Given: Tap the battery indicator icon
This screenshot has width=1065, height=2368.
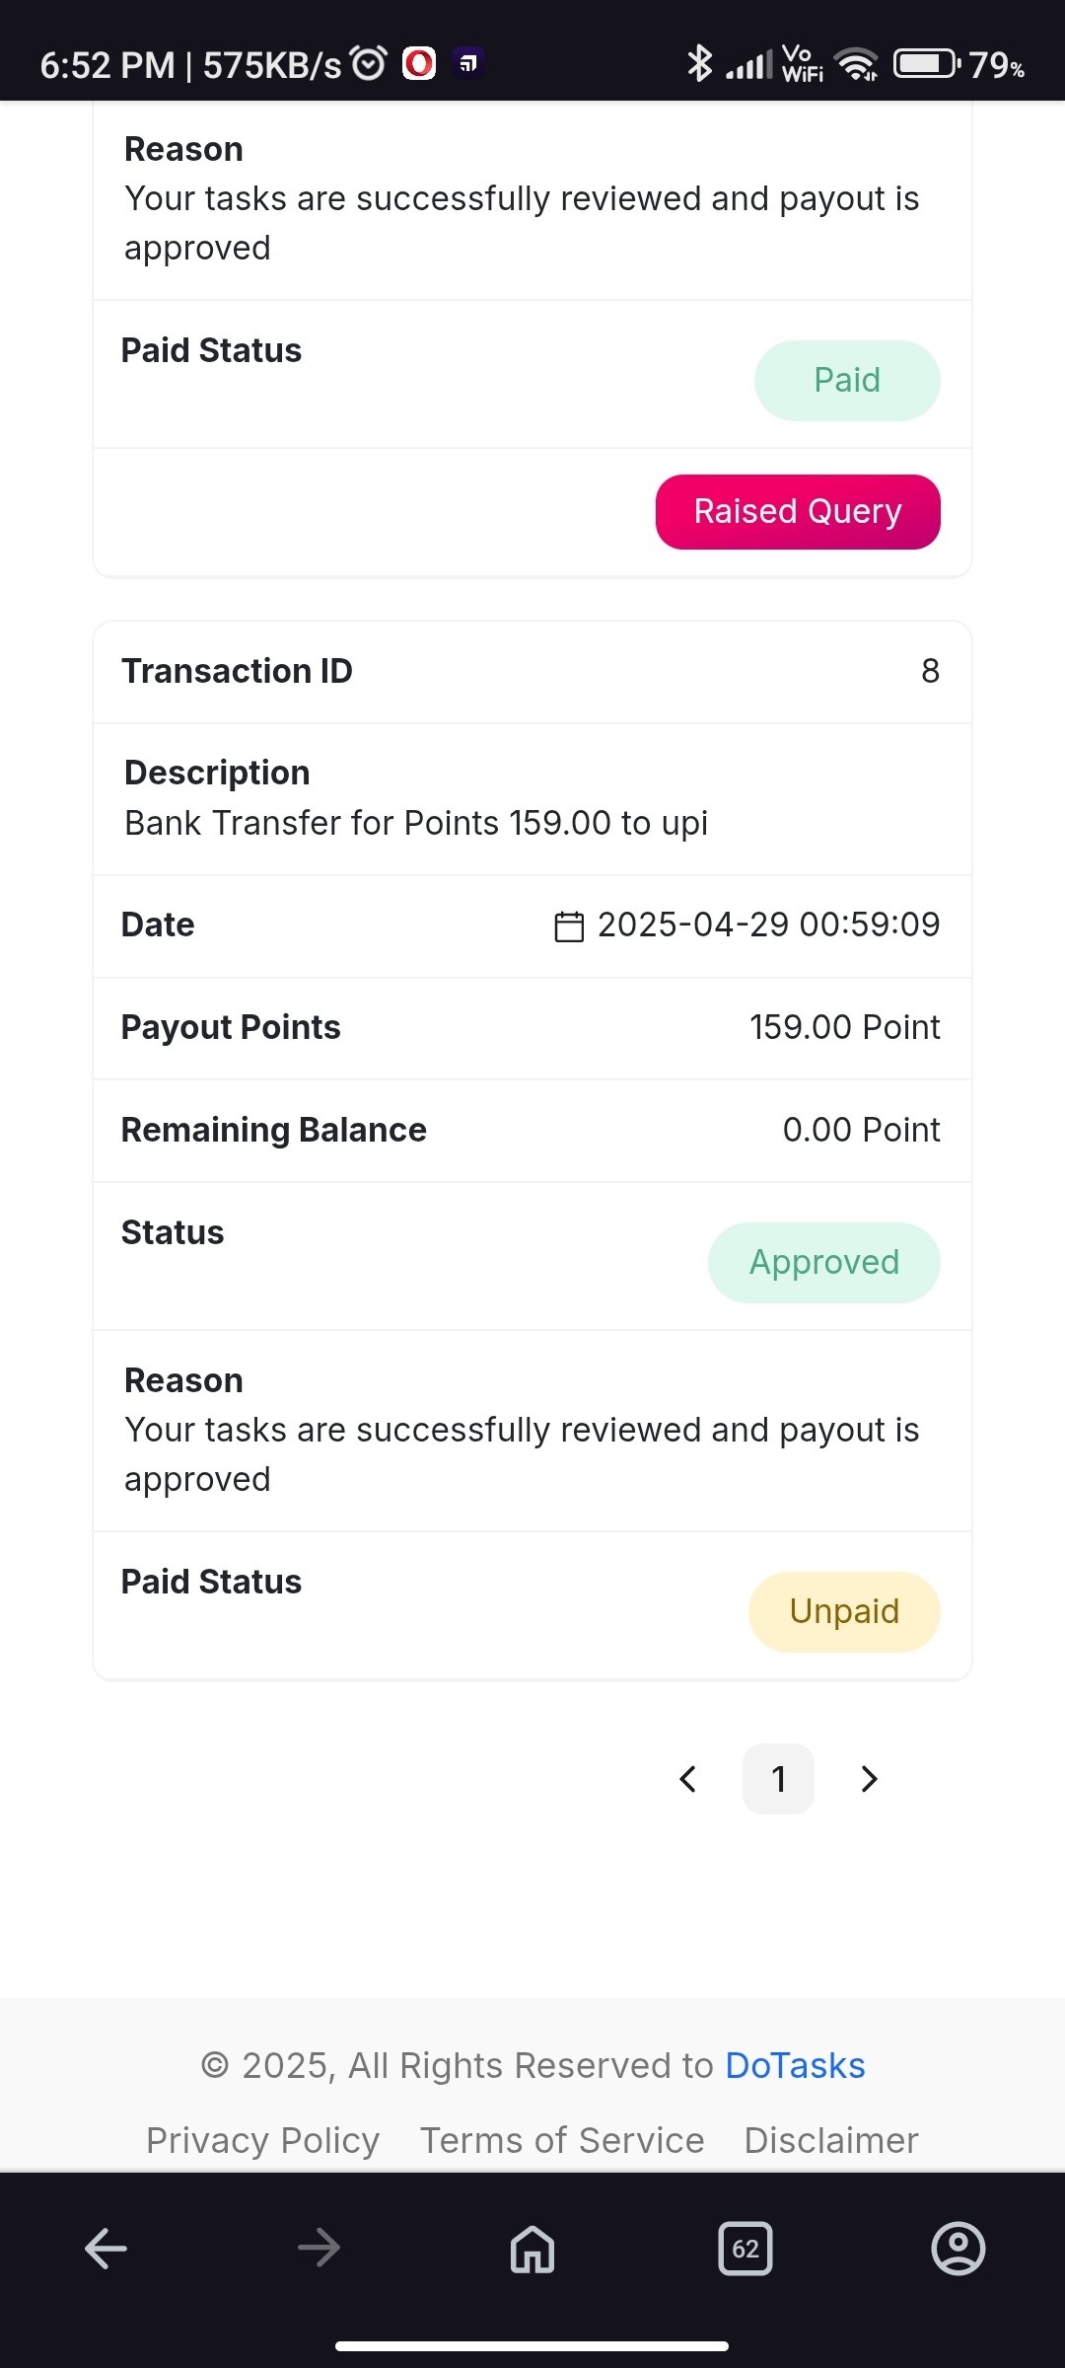Looking at the screenshot, I should pyautogui.click(x=926, y=64).
